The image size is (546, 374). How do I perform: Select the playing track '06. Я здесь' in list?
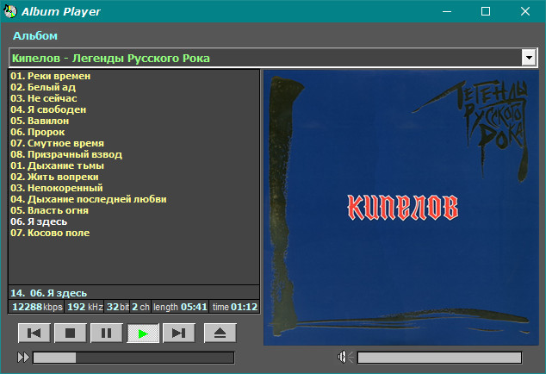point(39,221)
